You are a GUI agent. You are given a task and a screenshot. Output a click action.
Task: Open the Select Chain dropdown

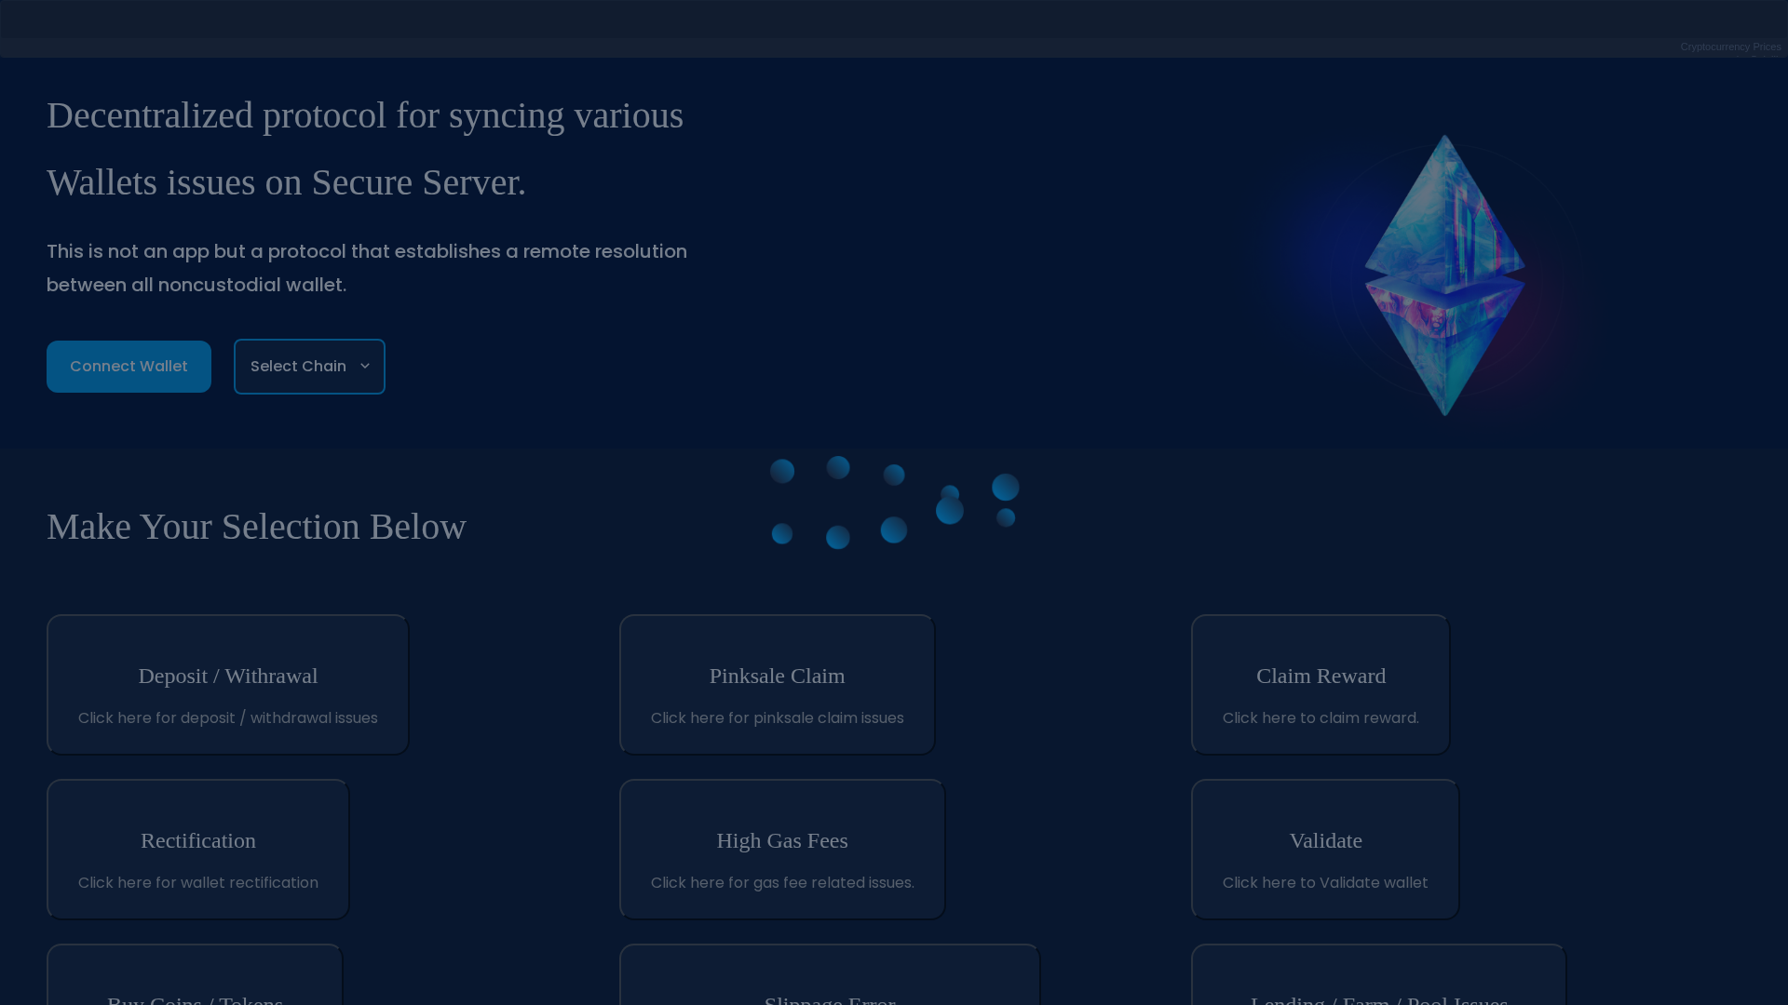(309, 367)
